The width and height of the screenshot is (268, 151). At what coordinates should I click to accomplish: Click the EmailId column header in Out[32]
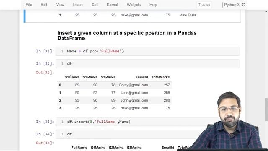click(x=142, y=77)
